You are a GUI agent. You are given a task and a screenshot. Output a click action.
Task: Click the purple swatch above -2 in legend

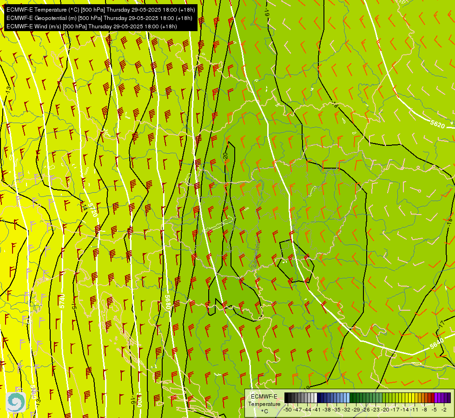coord(442,398)
